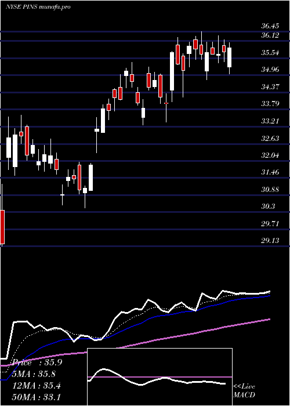Click the MACD inset chart panel
The image size is (290, 406).
(x=159, y=377)
